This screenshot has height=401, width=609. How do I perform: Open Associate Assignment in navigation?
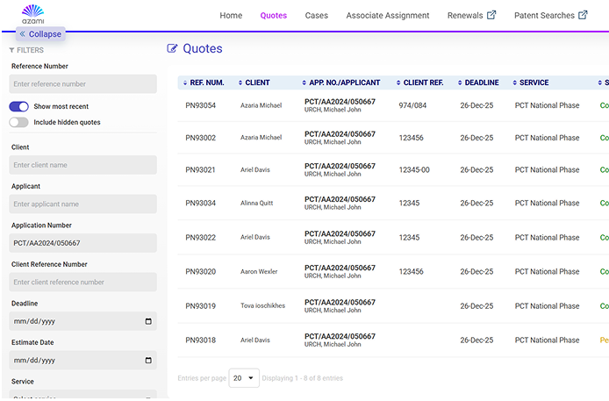pos(387,15)
